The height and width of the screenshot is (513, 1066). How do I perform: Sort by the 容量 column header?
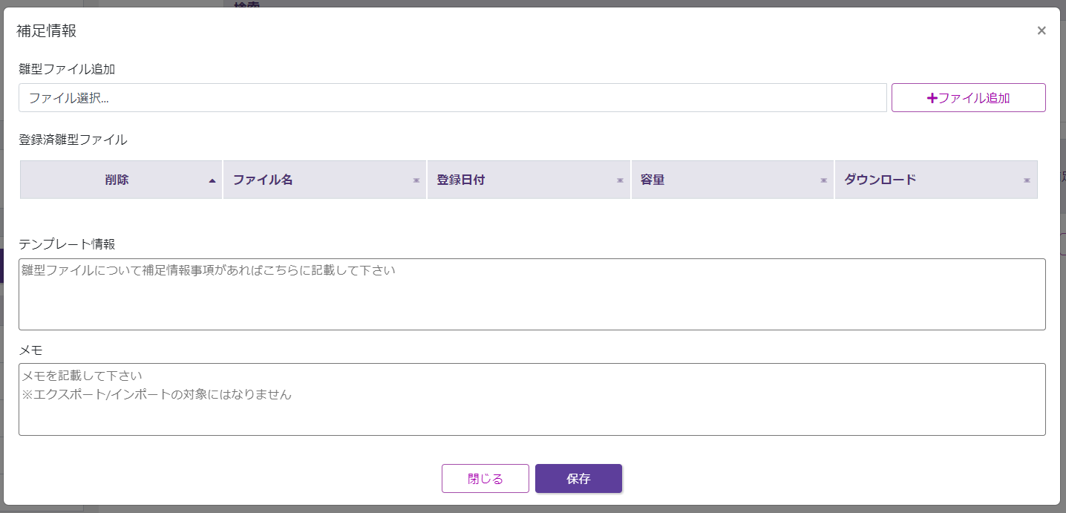(733, 180)
